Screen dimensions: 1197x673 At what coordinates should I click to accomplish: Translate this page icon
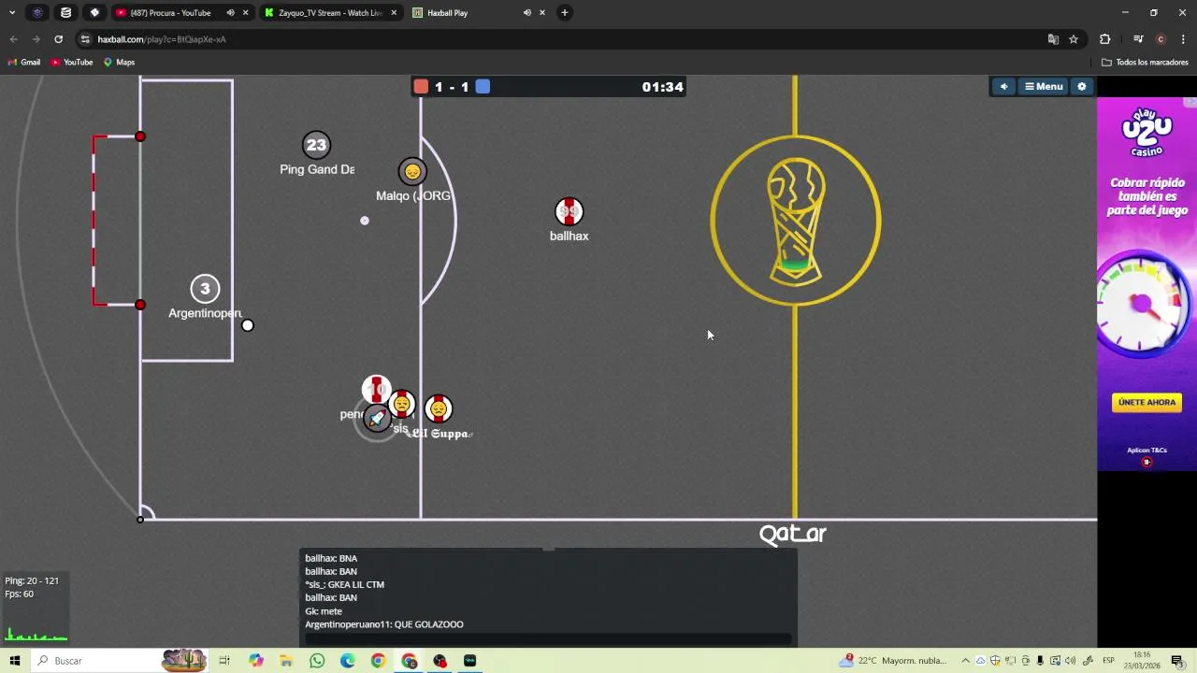point(1053,39)
